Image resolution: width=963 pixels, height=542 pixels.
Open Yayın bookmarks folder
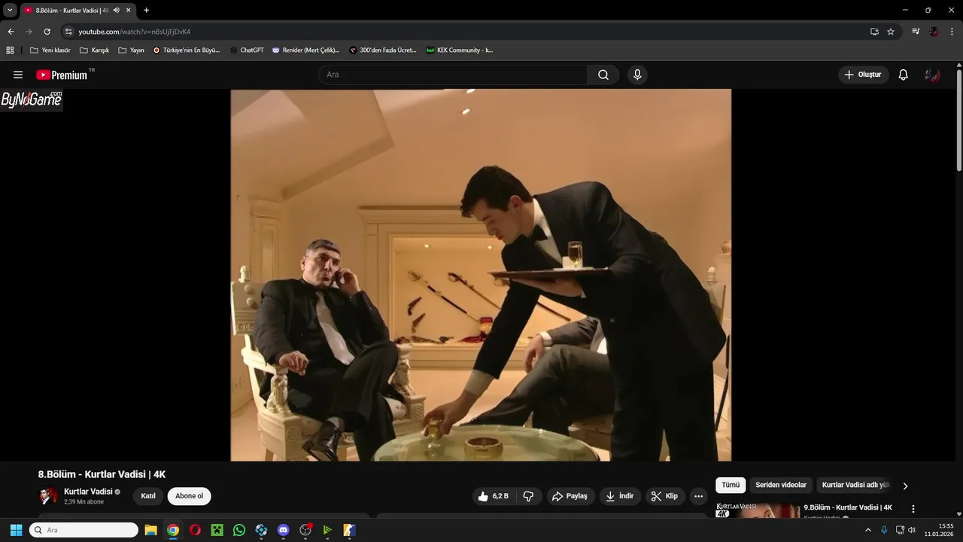[x=131, y=50]
